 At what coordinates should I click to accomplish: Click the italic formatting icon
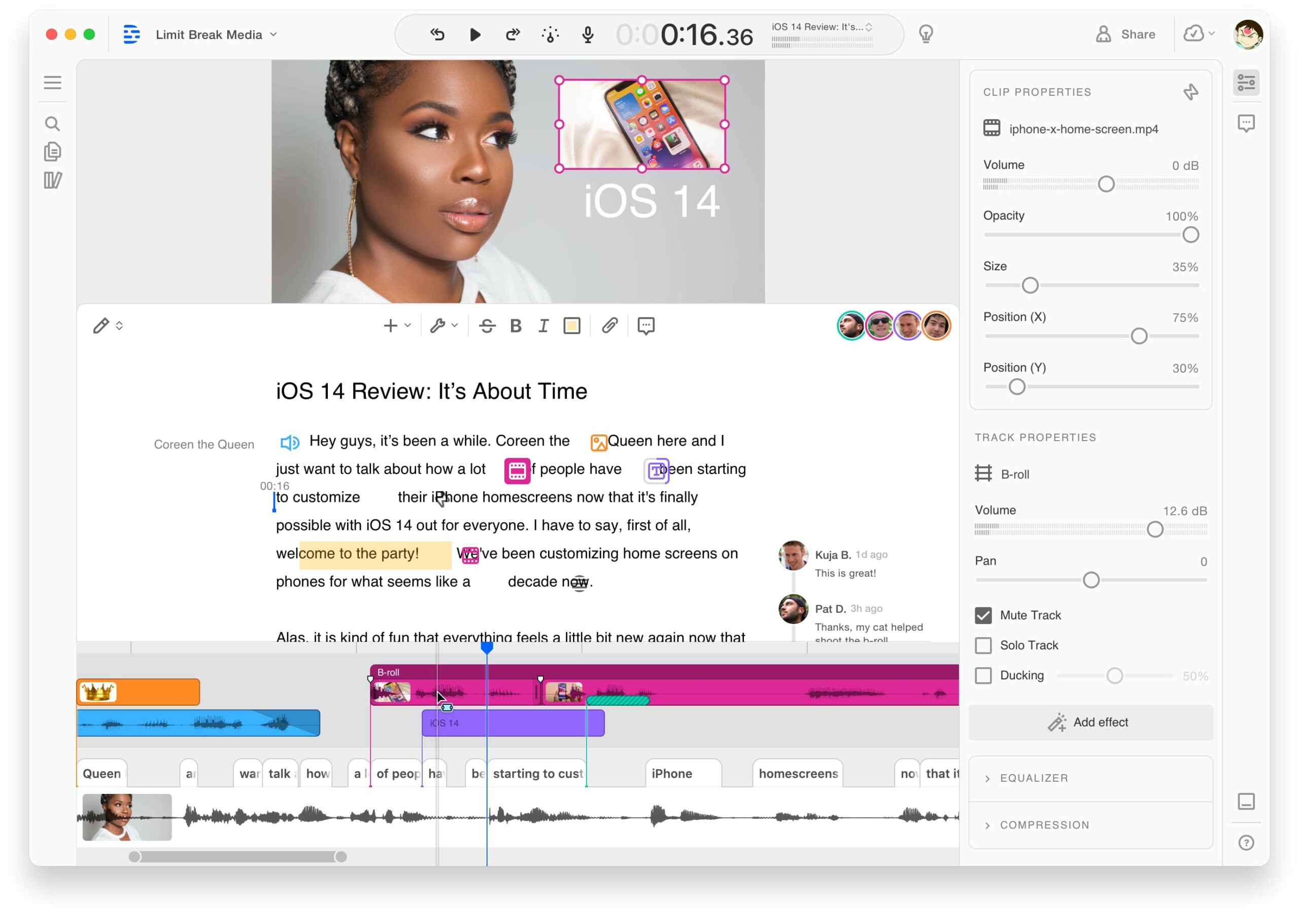[x=544, y=324]
